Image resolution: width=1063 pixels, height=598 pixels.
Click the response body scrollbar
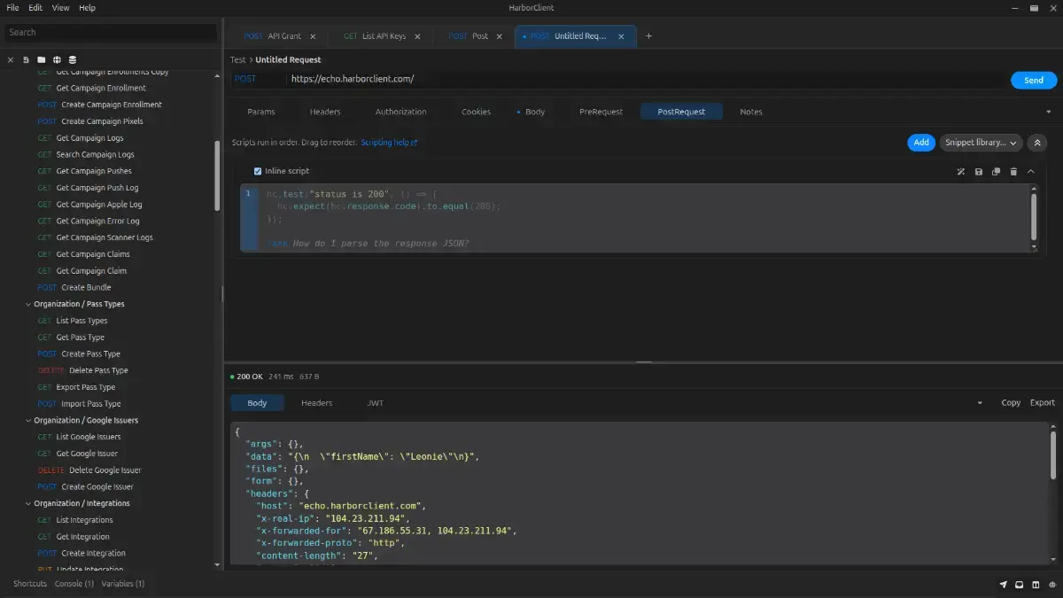pyautogui.click(x=1052, y=455)
